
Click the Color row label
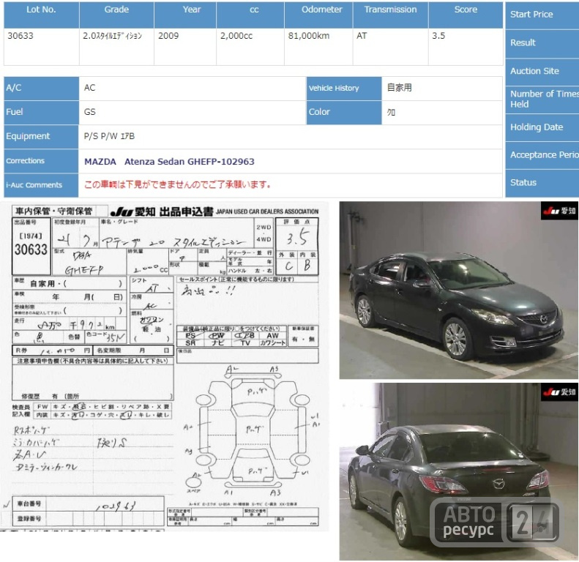(x=344, y=112)
